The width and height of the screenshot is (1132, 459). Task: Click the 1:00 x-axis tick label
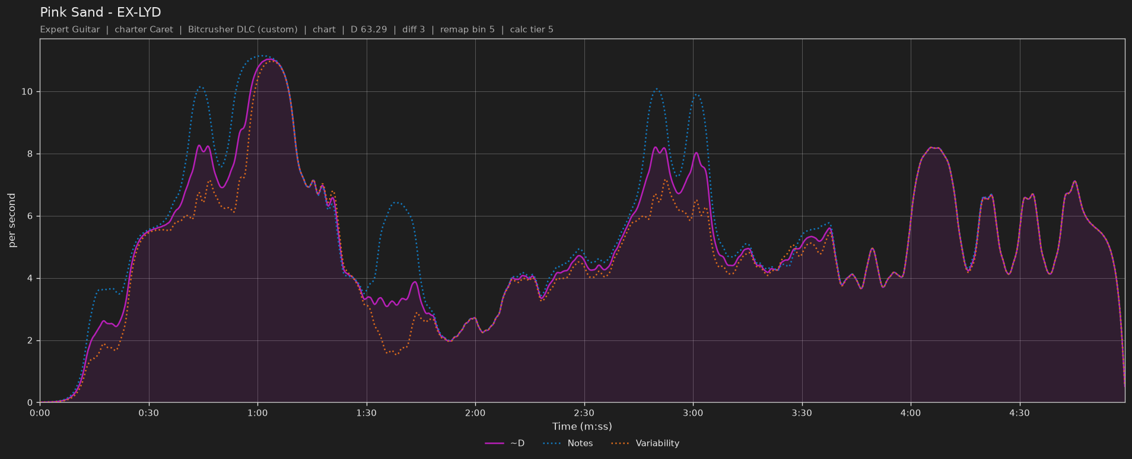(x=257, y=413)
